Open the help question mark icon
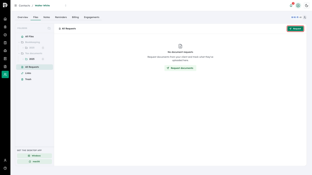Image resolution: width=312 pixels, height=175 pixels. click(x=5, y=168)
